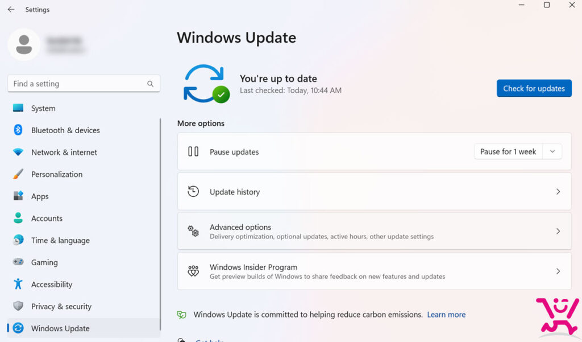The width and height of the screenshot is (582, 342).
Task: Click the Update history clock icon
Action: tap(193, 191)
